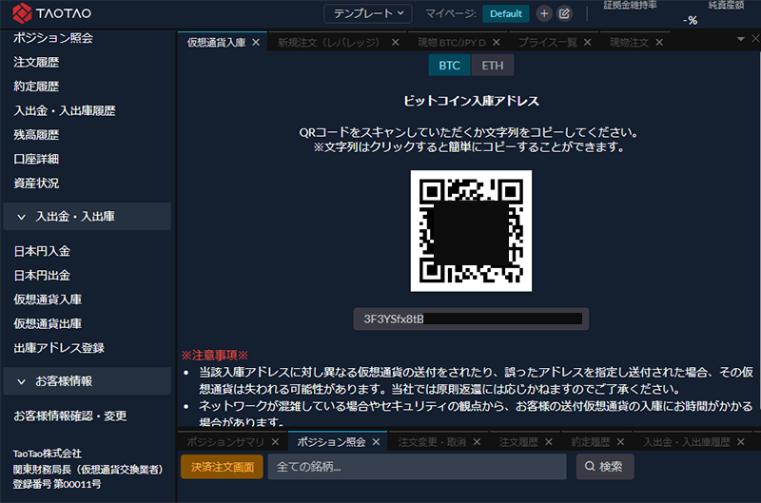Open the upper panel tab list arrow
The width and height of the screenshot is (761, 503).
click(741, 39)
